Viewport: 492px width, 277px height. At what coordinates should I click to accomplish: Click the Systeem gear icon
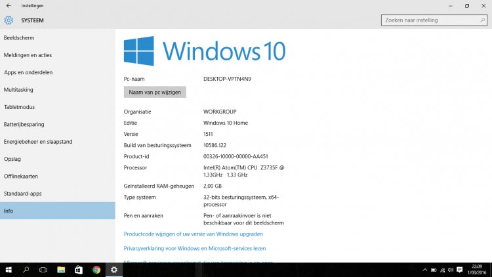click(x=9, y=20)
